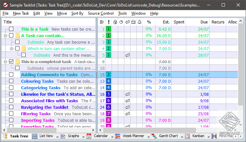Image resolution: width=246 pixels, height=142 pixels.
Task: Check the 'Categorizing Tasks' checkbox
Action: [x=11, y=88]
